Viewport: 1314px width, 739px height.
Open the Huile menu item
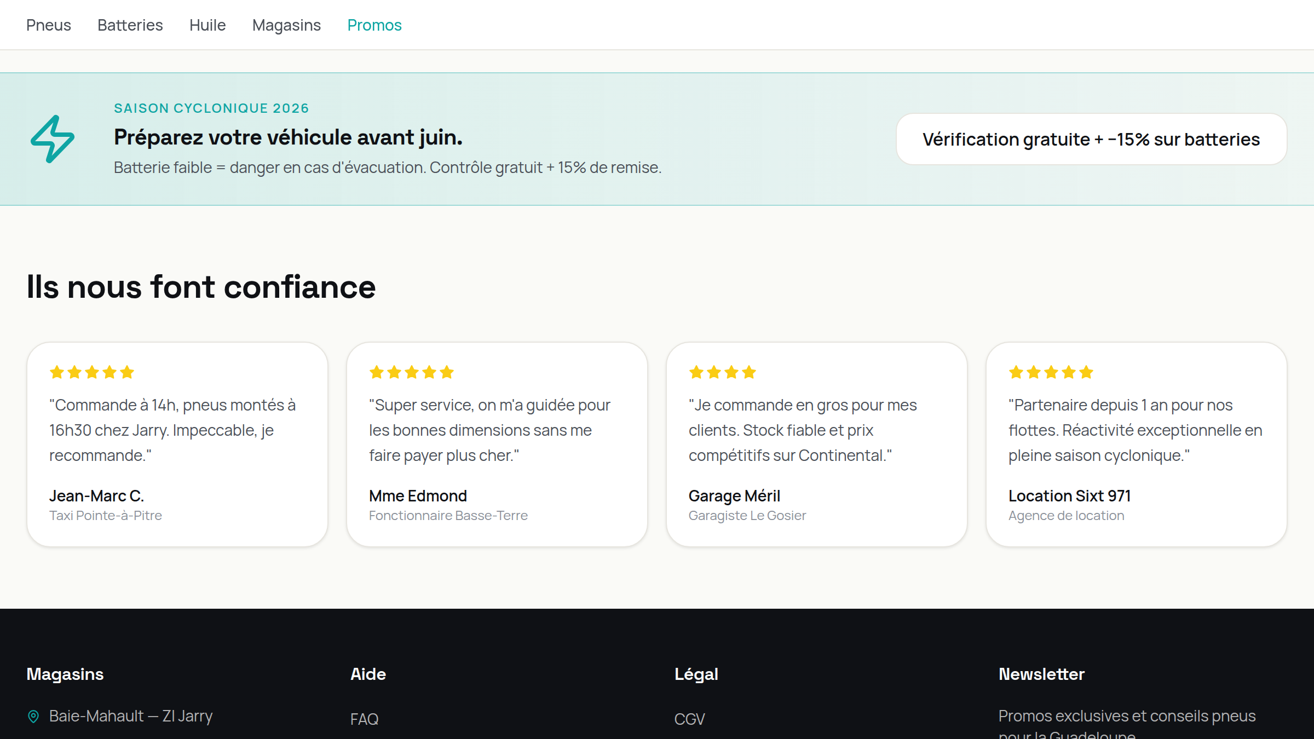pos(208,25)
